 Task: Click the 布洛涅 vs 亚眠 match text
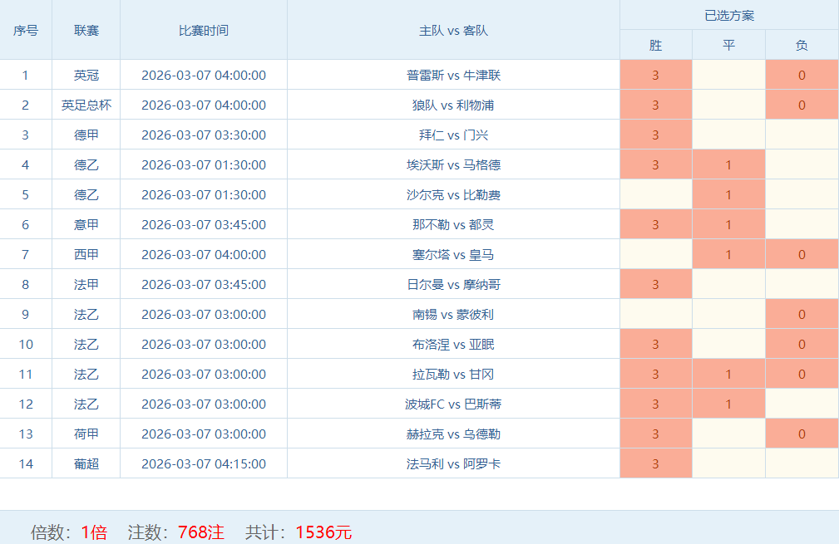453,345
